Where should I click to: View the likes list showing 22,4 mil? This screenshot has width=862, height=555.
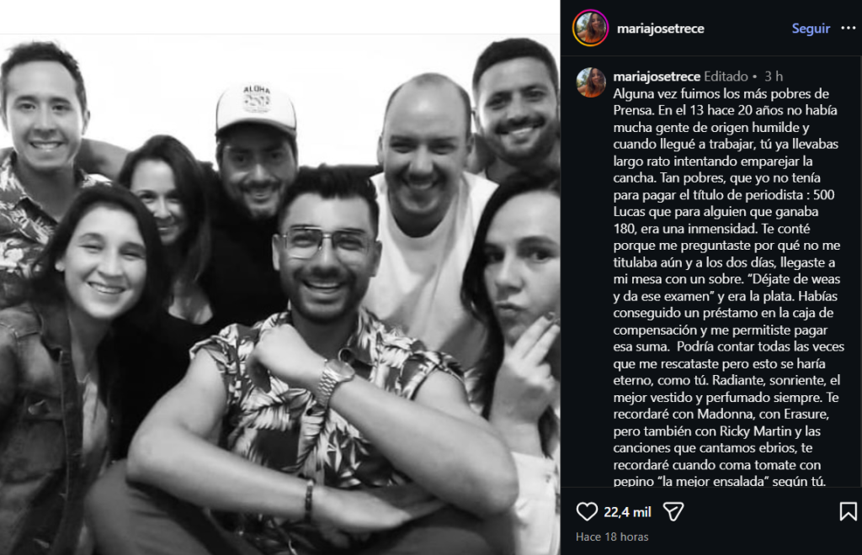coord(627,512)
